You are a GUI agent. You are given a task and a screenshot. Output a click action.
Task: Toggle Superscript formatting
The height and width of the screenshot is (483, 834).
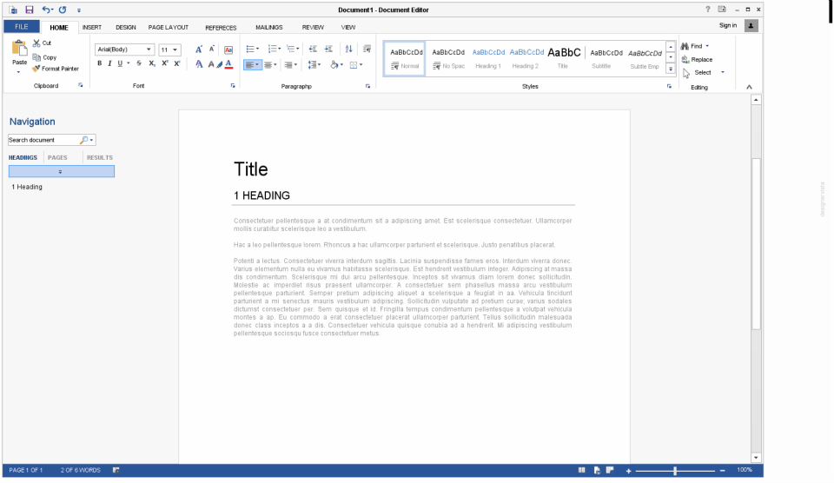point(165,63)
